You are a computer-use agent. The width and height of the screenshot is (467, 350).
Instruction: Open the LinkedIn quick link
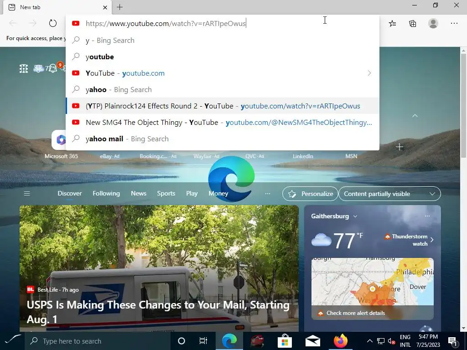(303, 156)
